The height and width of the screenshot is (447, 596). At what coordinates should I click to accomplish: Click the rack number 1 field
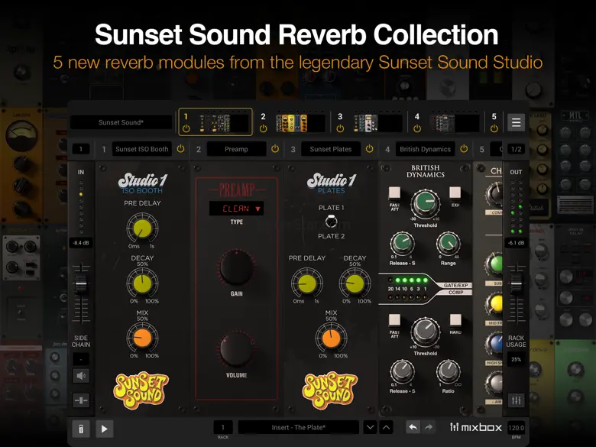point(223,427)
